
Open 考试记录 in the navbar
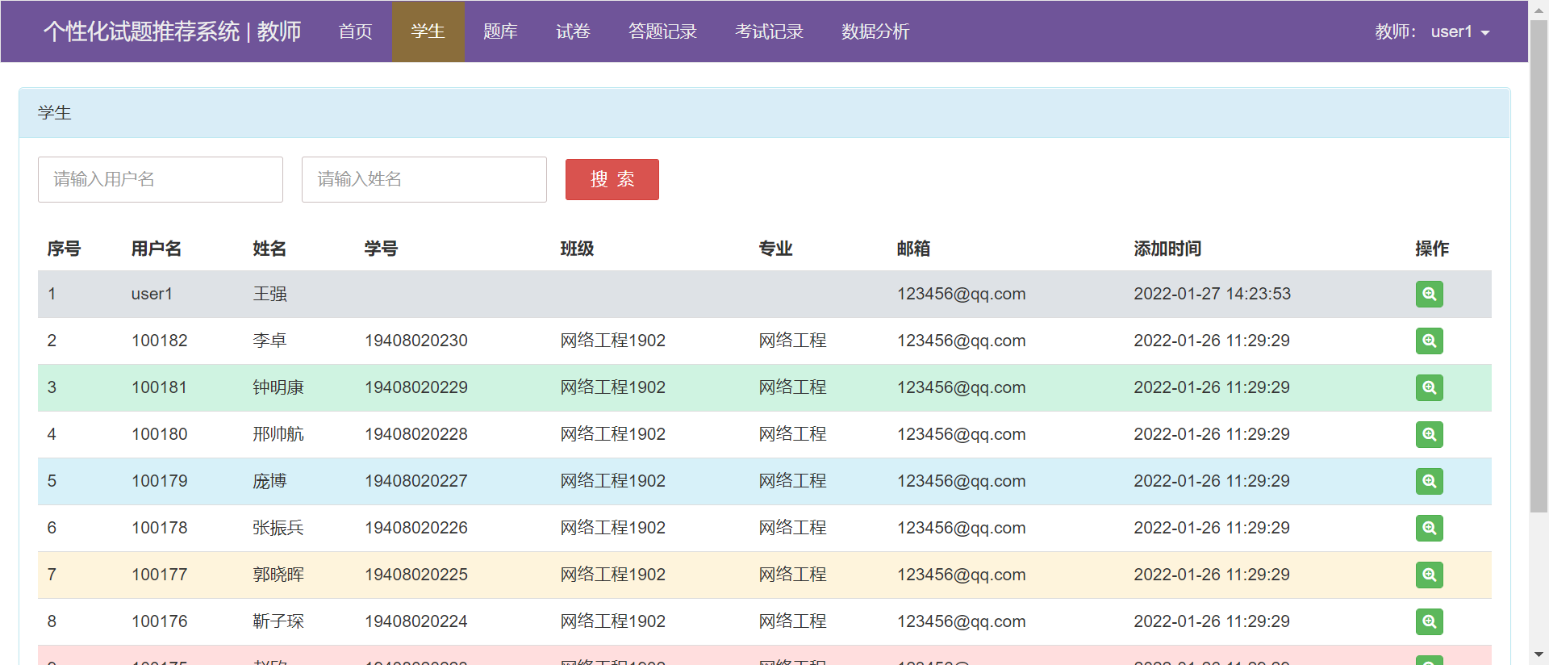click(769, 31)
